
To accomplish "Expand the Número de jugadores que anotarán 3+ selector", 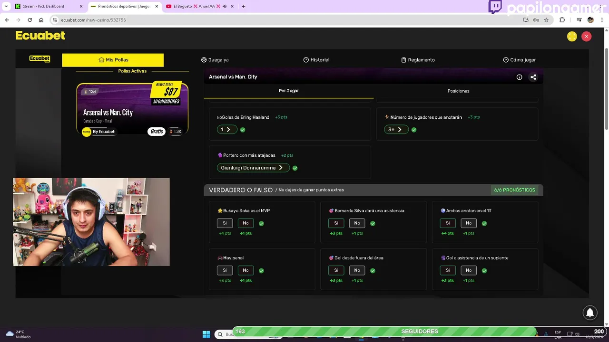I will tap(396, 129).
